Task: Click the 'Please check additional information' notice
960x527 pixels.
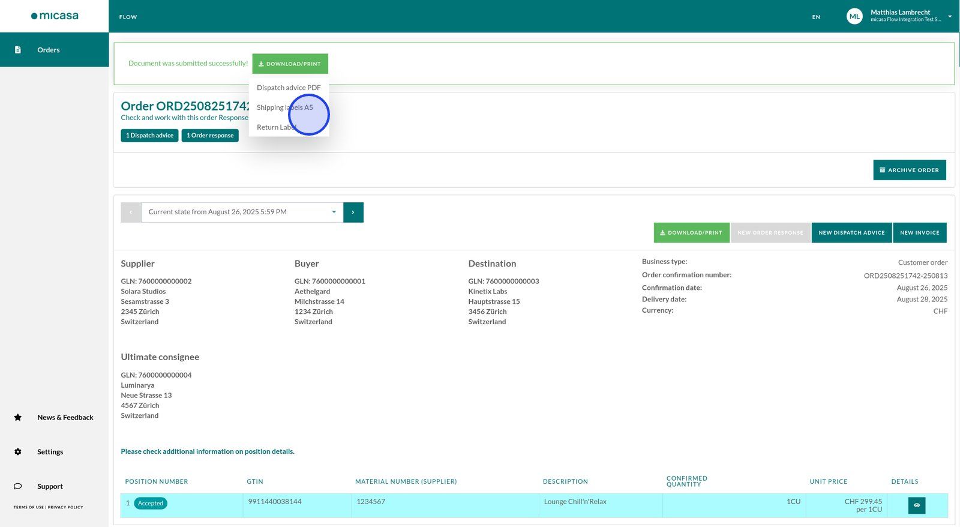Action: [x=208, y=451]
